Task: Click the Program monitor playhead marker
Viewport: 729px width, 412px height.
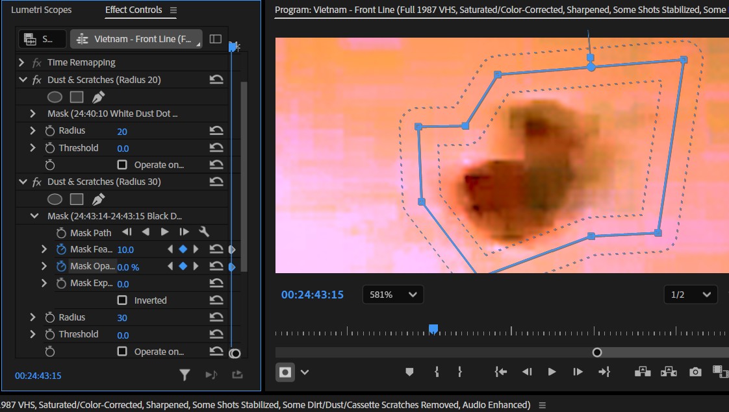Action: (433, 330)
